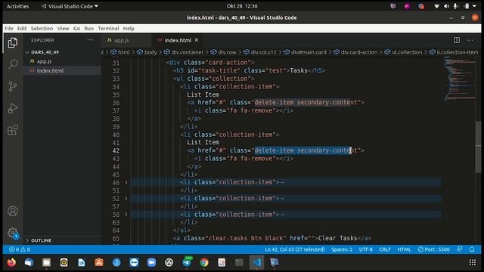
Task: Expand folded li block at line 46
Action: point(126,183)
